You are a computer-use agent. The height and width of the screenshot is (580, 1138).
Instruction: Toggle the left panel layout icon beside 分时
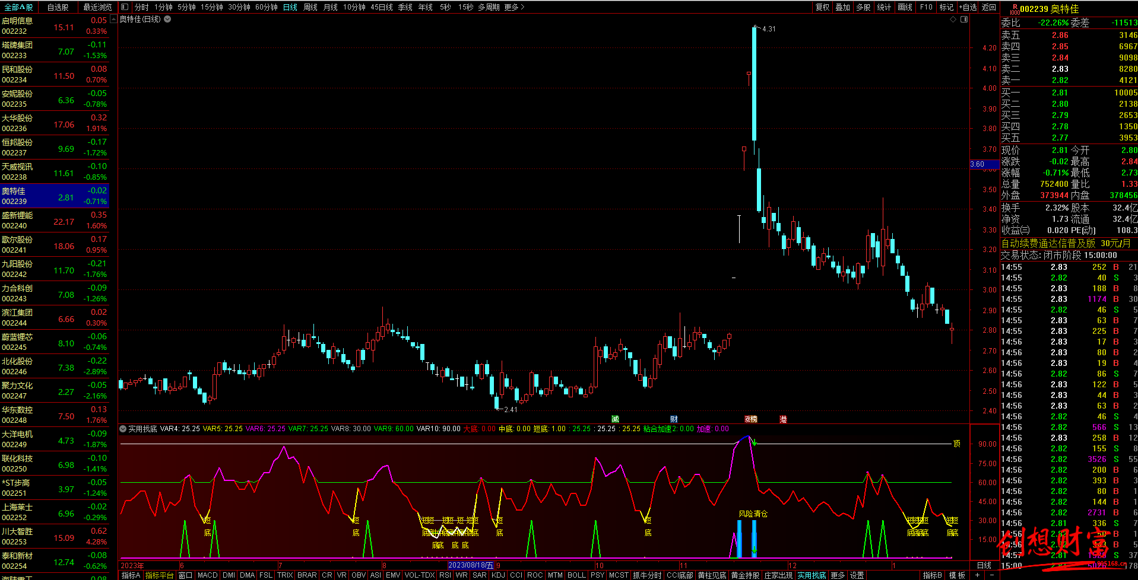[x=125, y=7]
